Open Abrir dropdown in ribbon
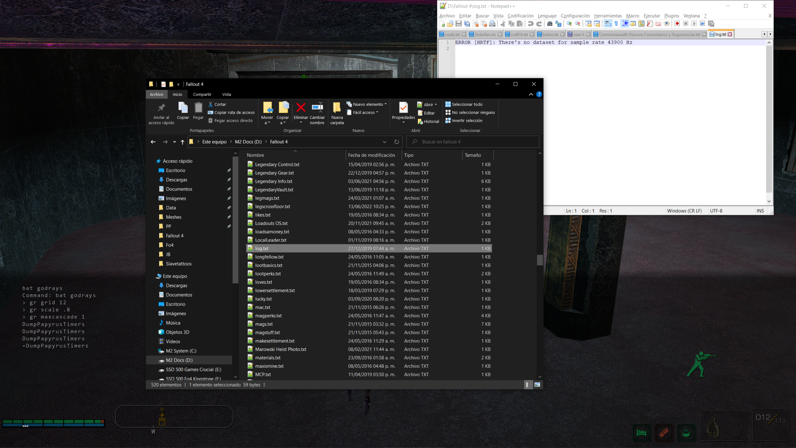 click(427, 105)
